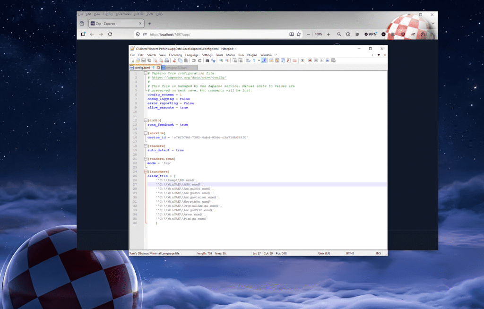Click the Open file toolbar icon
Screen dimensions: 484x309
click(138, 60)
